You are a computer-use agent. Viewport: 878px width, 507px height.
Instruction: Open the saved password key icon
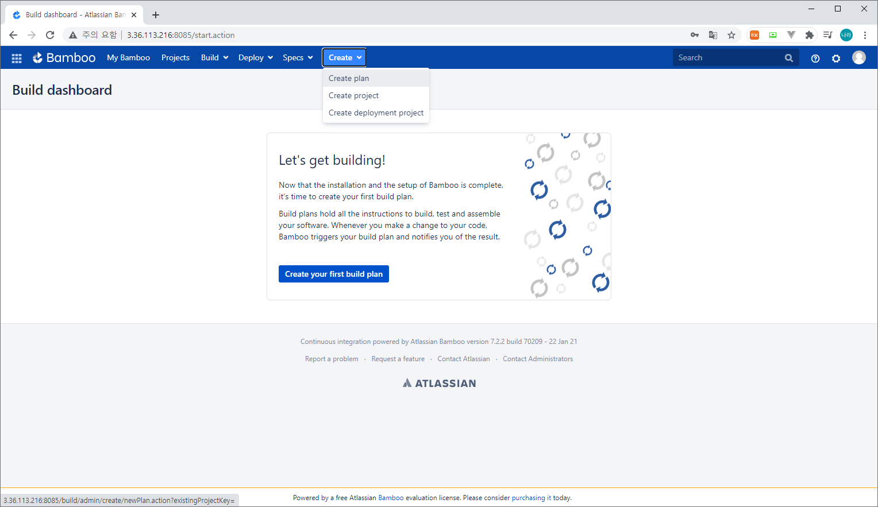(x=695, y=35)
